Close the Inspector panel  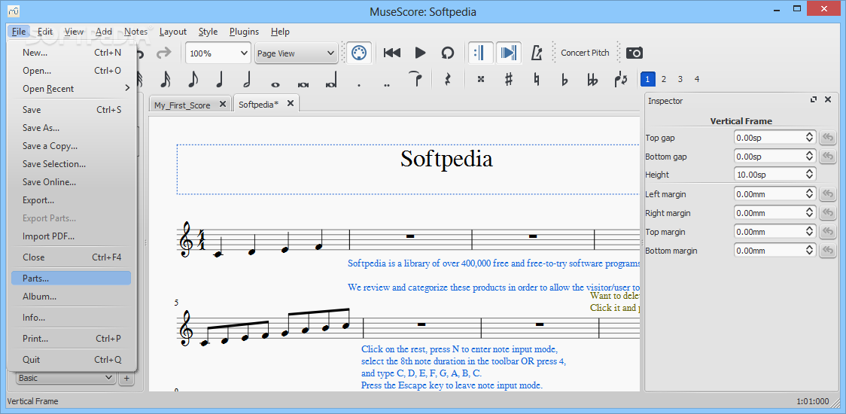828,100
